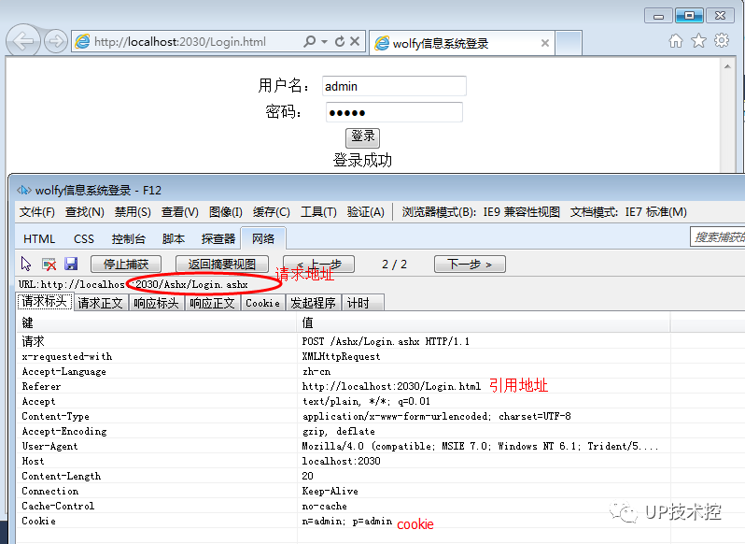Click the 'POST /Ashx/Login.ashx HTTP/1.1' value

point(386,341)
